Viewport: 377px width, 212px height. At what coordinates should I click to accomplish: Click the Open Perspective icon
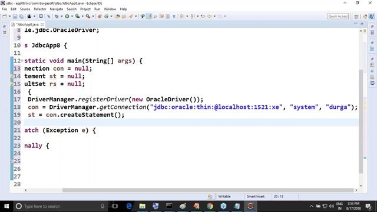(x=356, y=16)
